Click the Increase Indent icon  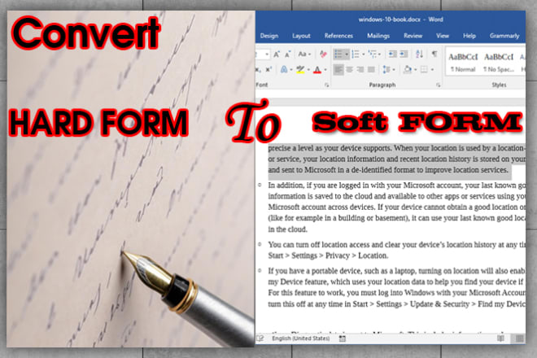click(404, 54)
